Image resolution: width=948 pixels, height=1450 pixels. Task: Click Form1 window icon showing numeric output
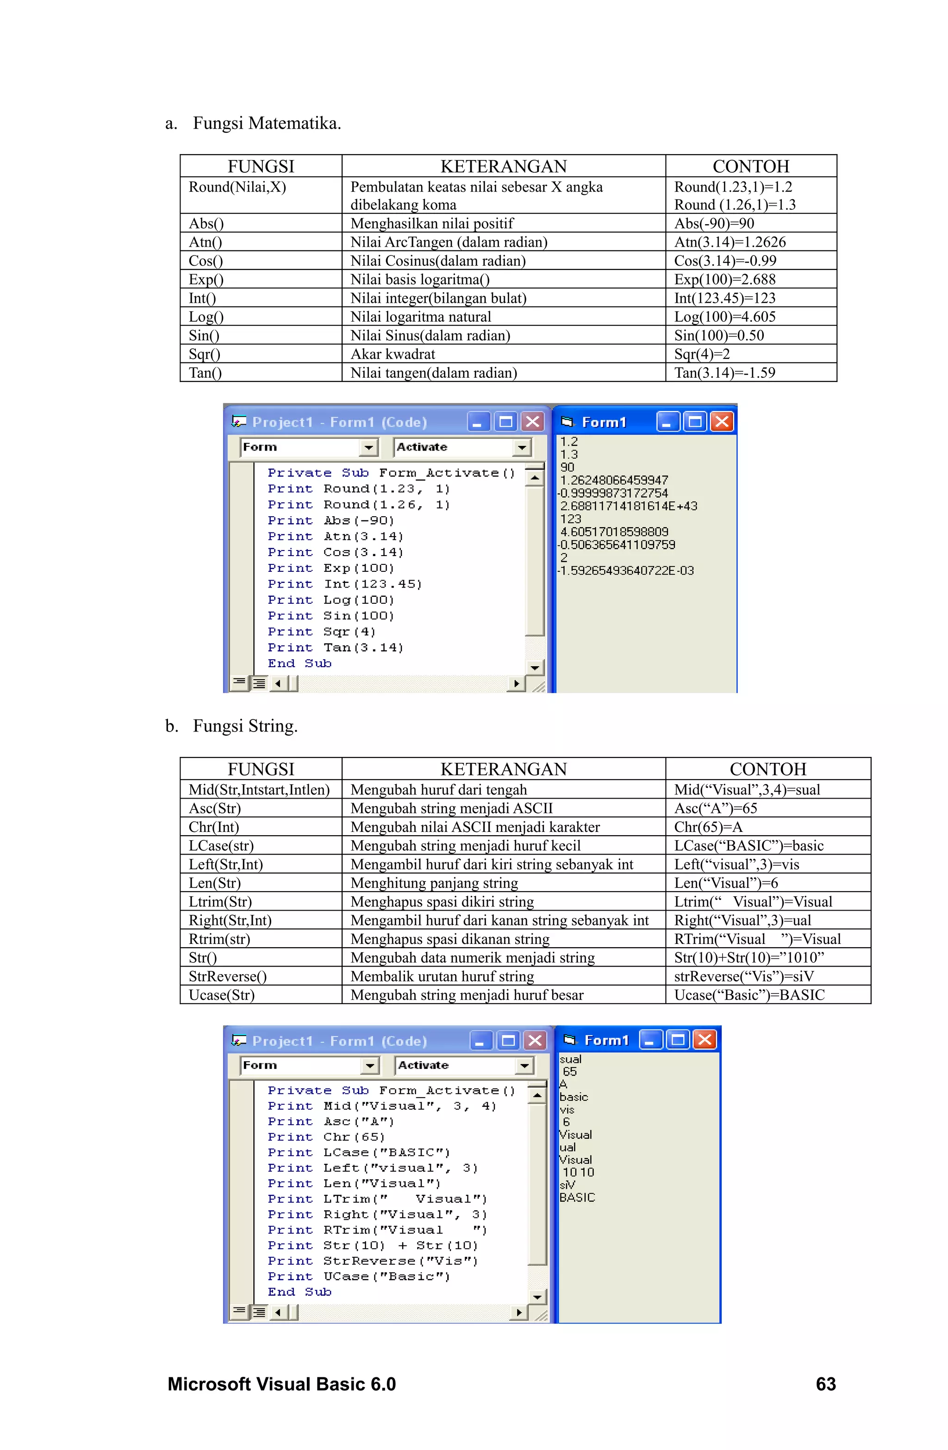coord(567,422)
